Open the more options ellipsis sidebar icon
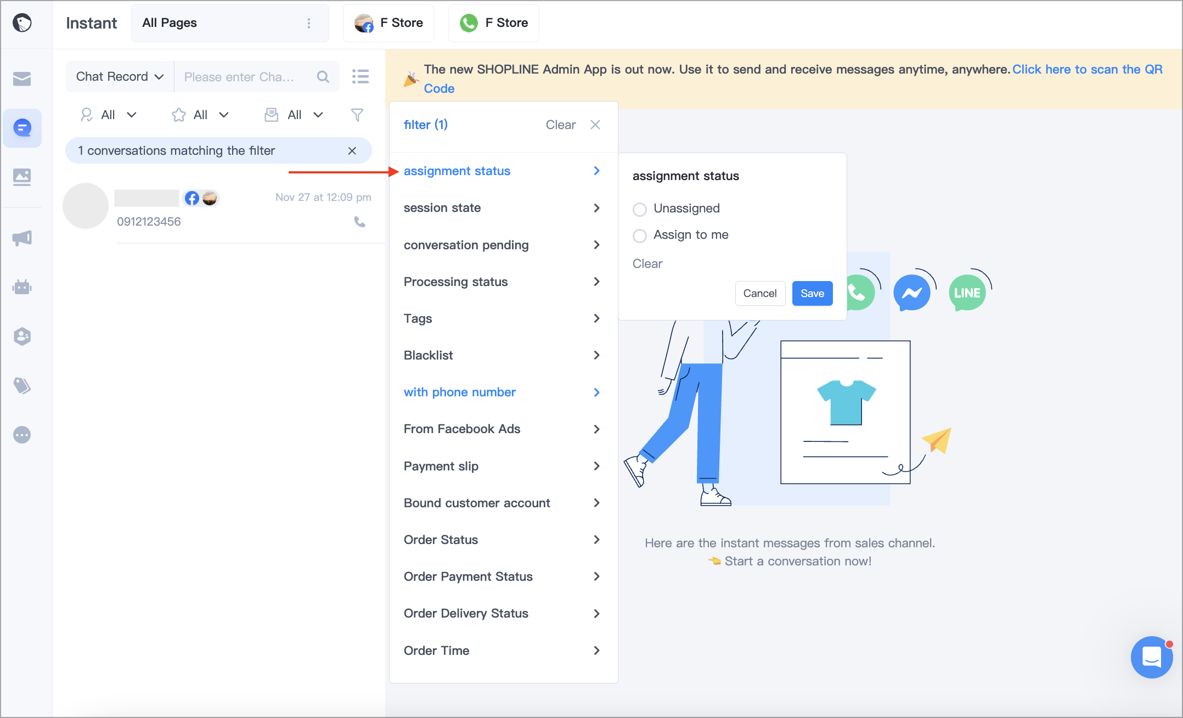The width and height of the screenshot is (1183, 718). point(22,435)
